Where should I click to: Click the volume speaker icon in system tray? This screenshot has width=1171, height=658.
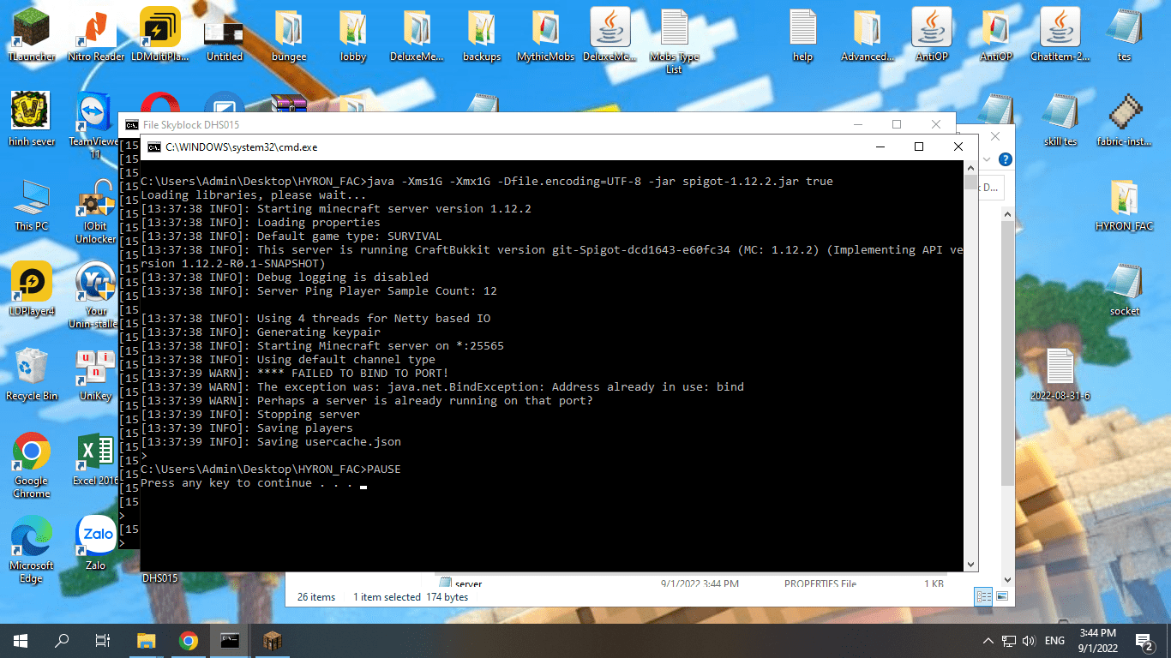(1029, 641)
